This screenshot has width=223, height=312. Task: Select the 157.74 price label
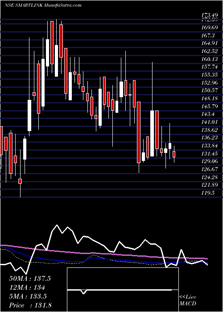210,67
